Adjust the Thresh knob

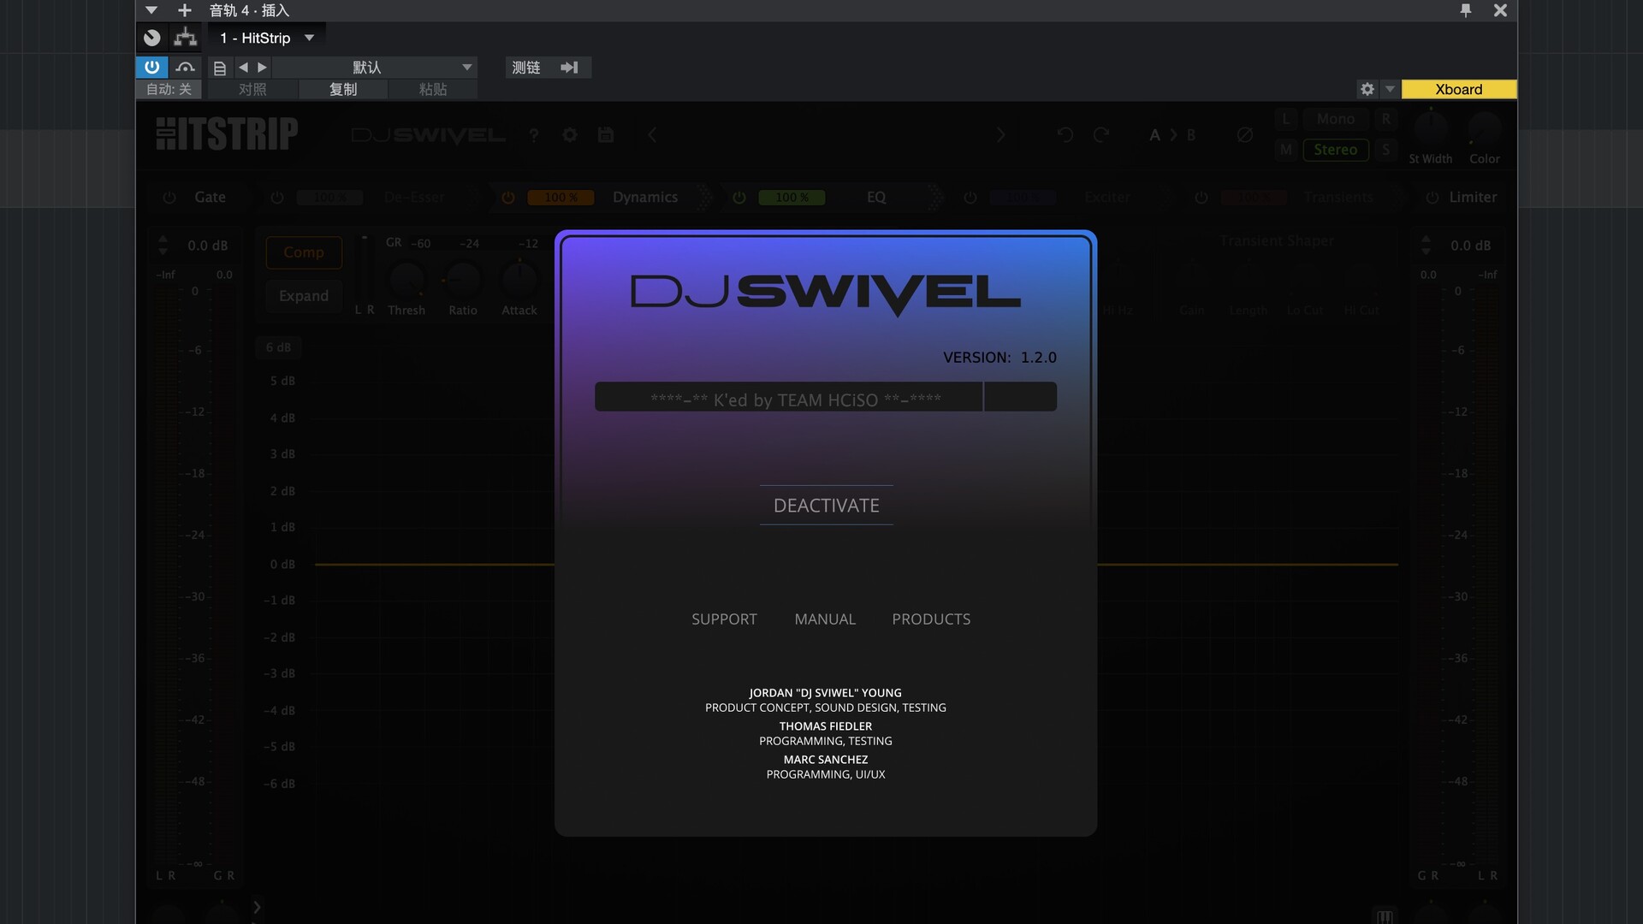(x=406, y=280)
